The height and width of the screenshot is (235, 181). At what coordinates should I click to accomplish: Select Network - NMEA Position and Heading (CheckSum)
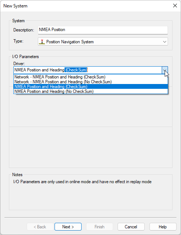tap(90, 77)
